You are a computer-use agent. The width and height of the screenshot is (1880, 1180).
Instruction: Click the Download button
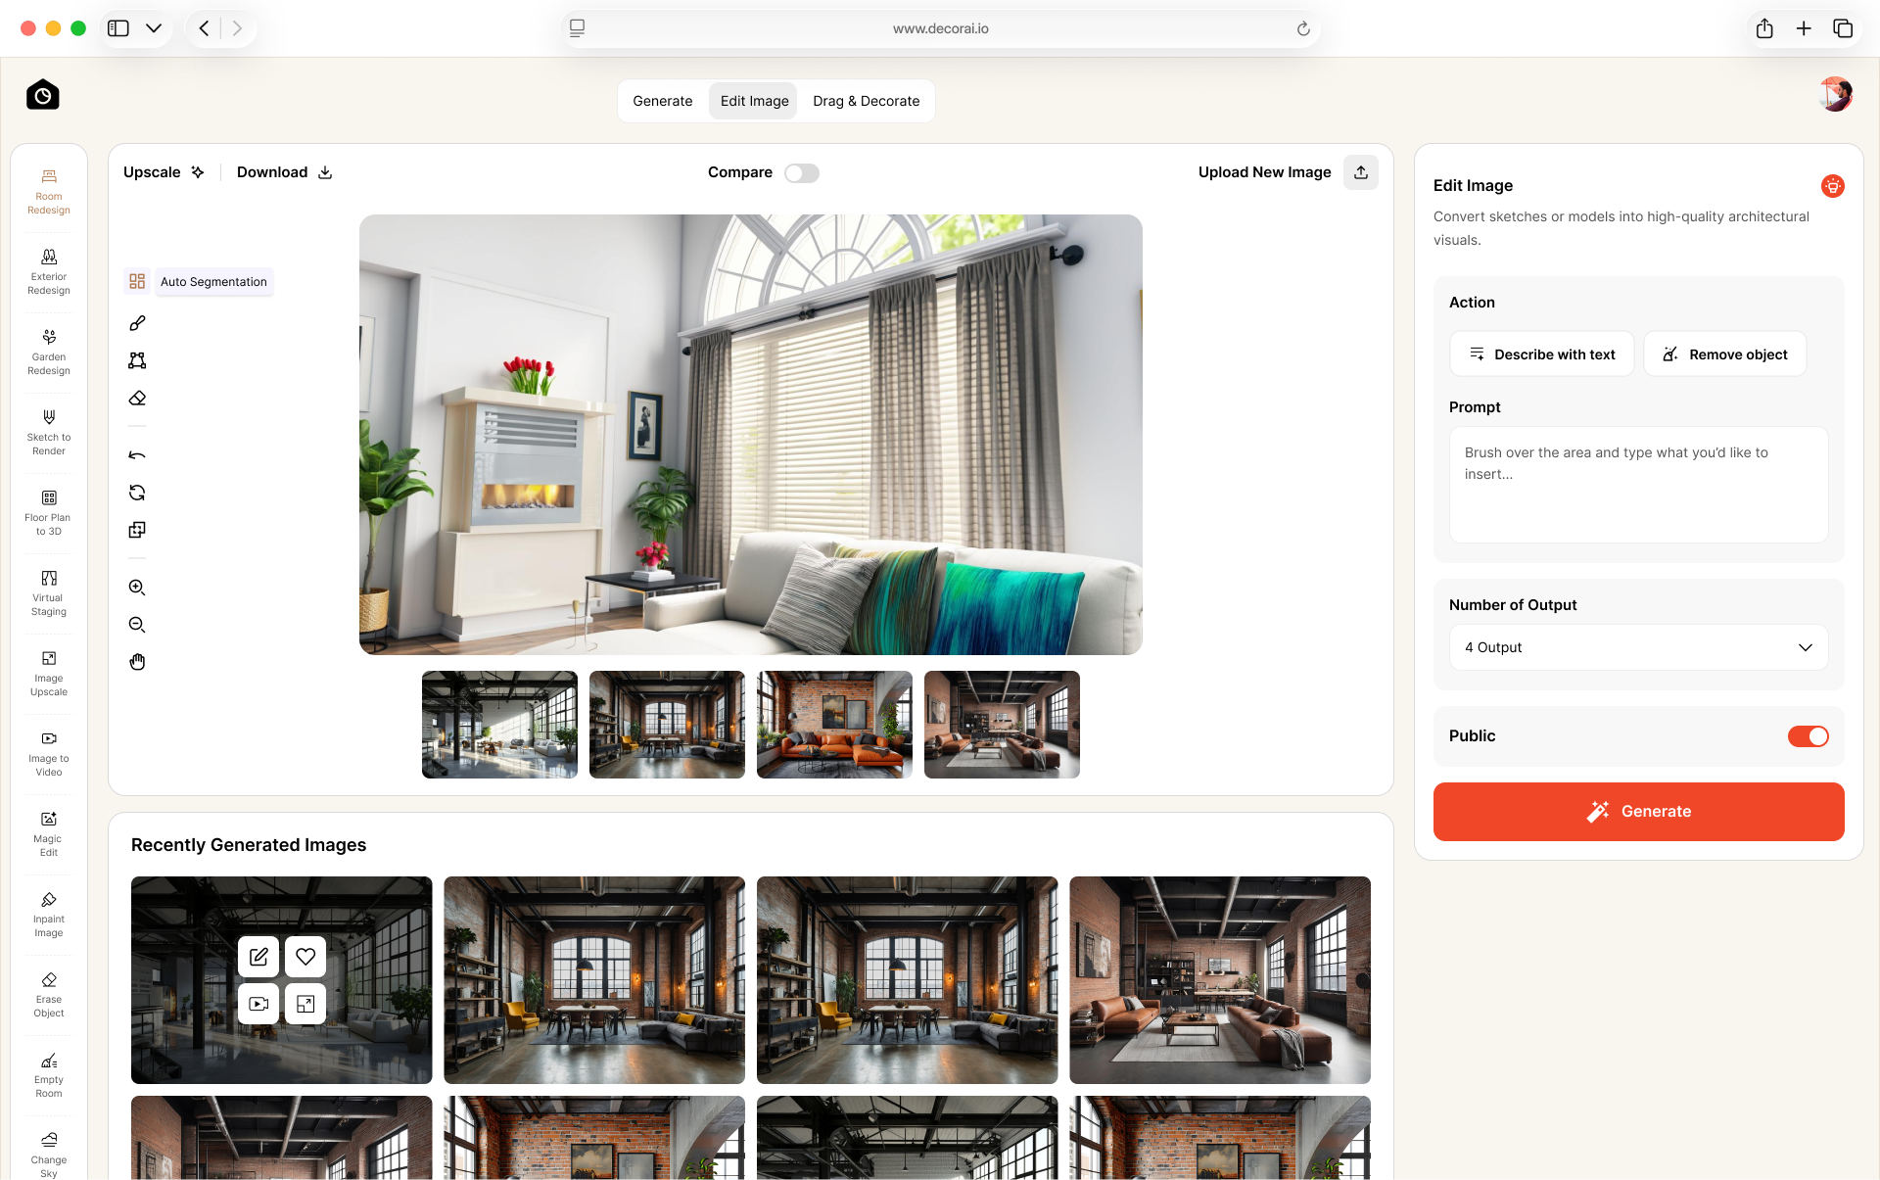[x=285, y=172]
